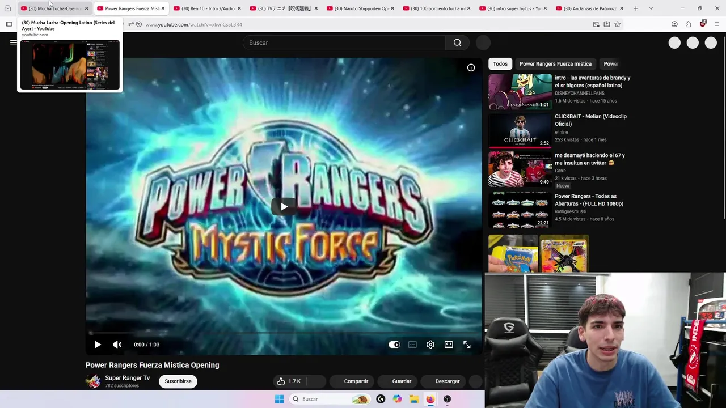Viewport: 726px width, 408px height.
Task: Open Power Rangers - Todas as Aberturas thumbnail
Action: point(520,210)
